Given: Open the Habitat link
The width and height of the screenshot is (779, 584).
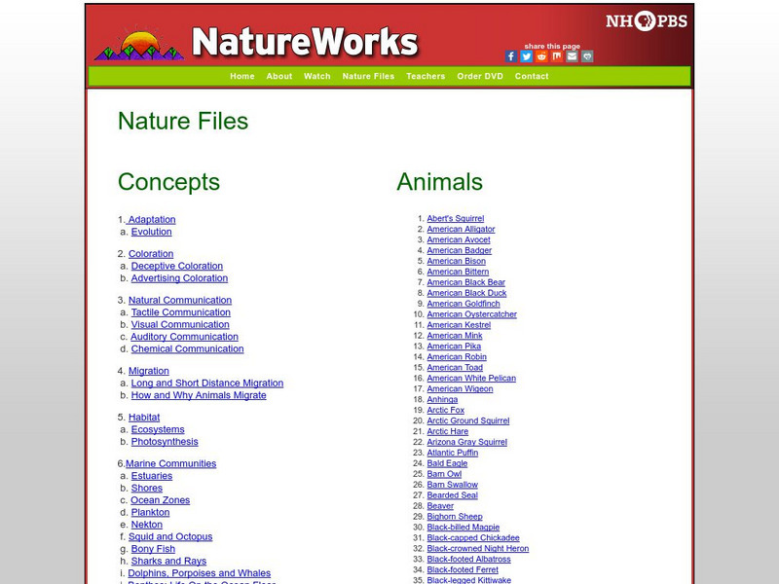Looking at the screenshot, I should (144, 418).
